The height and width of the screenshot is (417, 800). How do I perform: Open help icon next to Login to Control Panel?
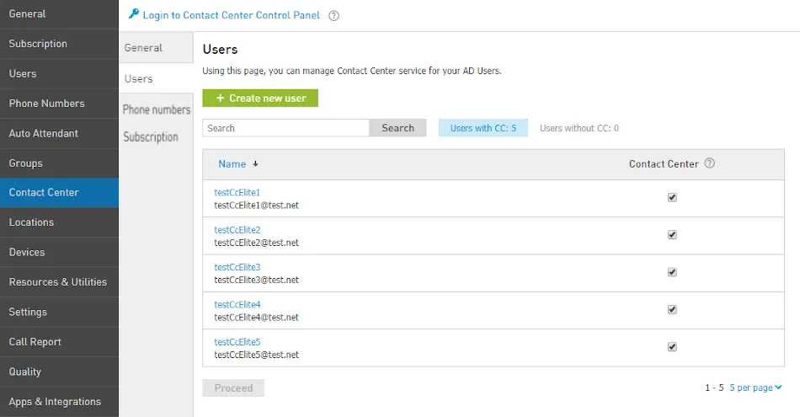pos(333,16)
